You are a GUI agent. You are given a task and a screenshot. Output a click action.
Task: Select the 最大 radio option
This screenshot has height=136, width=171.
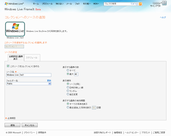68,74
